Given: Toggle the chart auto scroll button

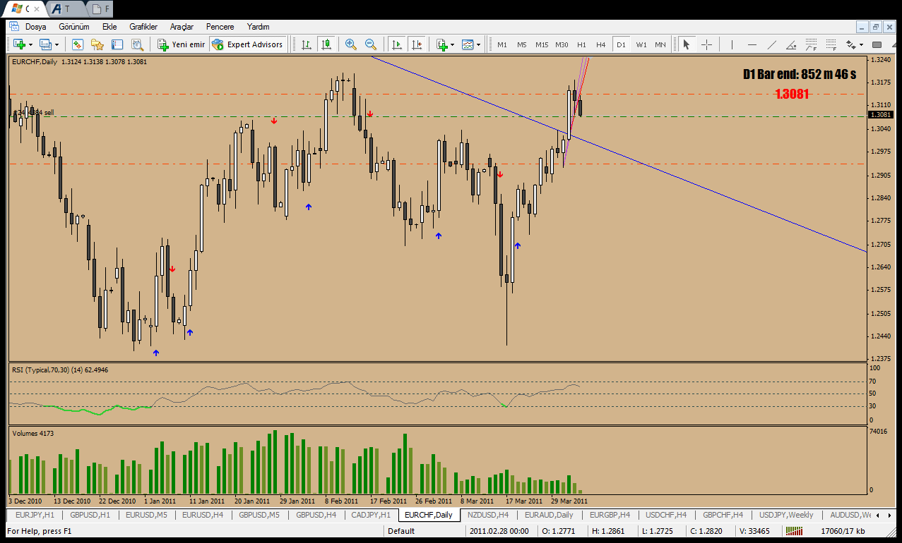Looking at the screenshot, I should (x=396, y=44).
